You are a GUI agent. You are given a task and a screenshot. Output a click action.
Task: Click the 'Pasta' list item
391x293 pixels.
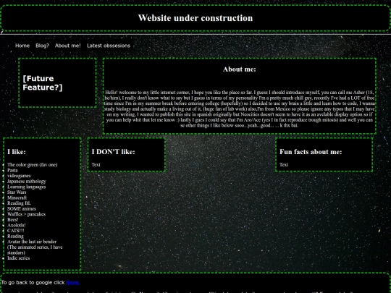pos(12,170)
